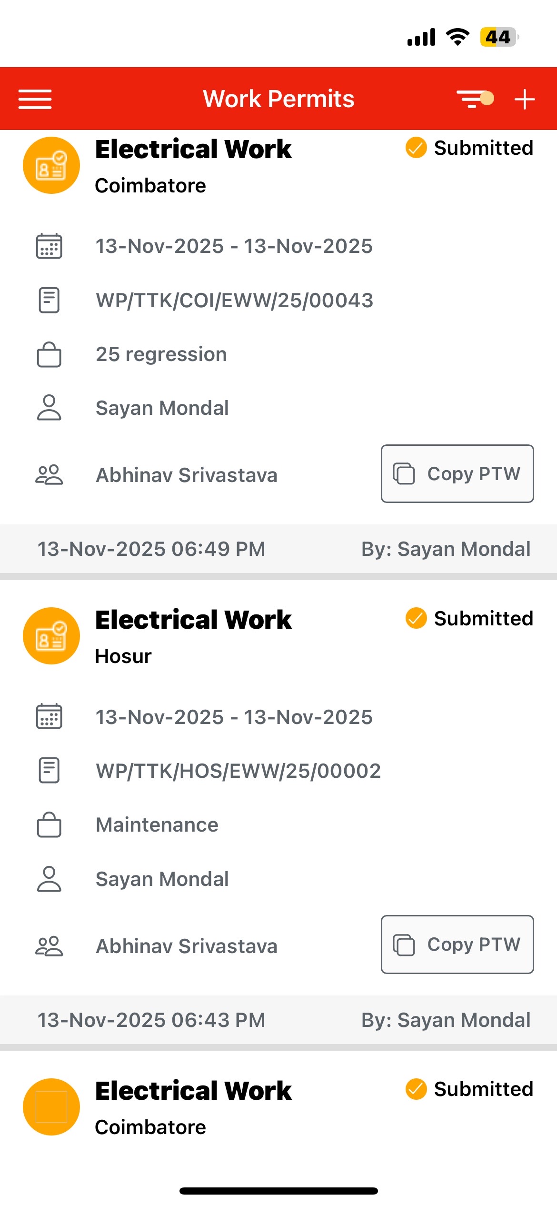This screenshot has height=1206, width=557.
Task: Open the work permits filter
Action: (475, 99)
